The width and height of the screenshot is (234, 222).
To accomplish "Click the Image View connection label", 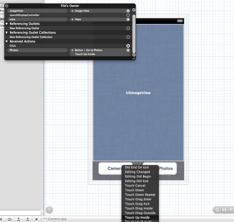I will (x=82, y=11).
